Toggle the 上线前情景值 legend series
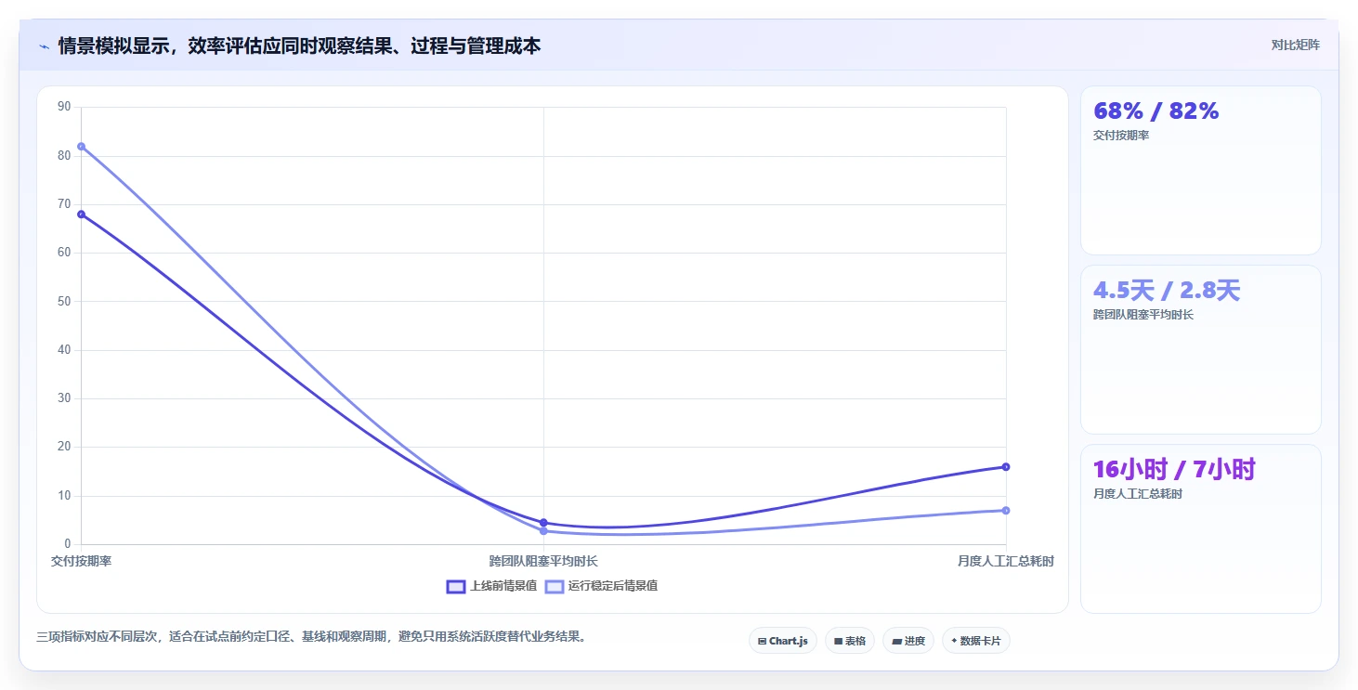 pos(491,586)
